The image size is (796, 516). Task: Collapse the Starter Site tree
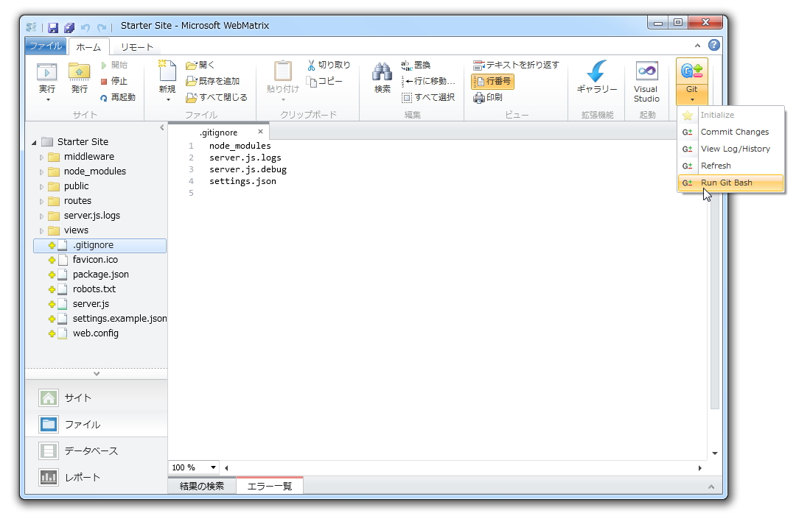(x=33, y=141)
